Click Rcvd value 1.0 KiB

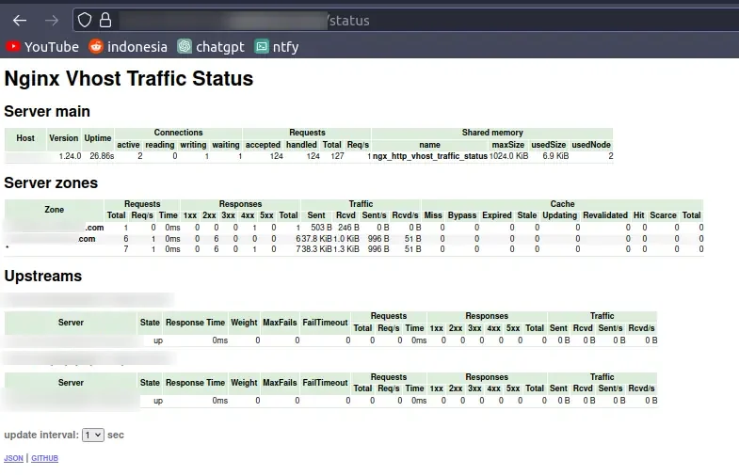[346, 239]
